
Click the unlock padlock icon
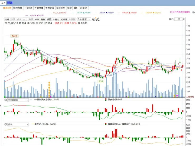193,12
